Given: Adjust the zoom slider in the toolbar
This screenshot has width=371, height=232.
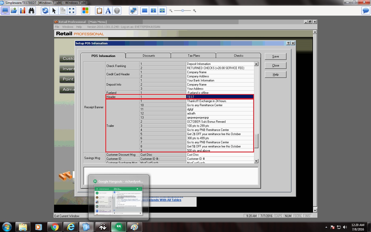Looking at the screenshot, I should 183,11.
